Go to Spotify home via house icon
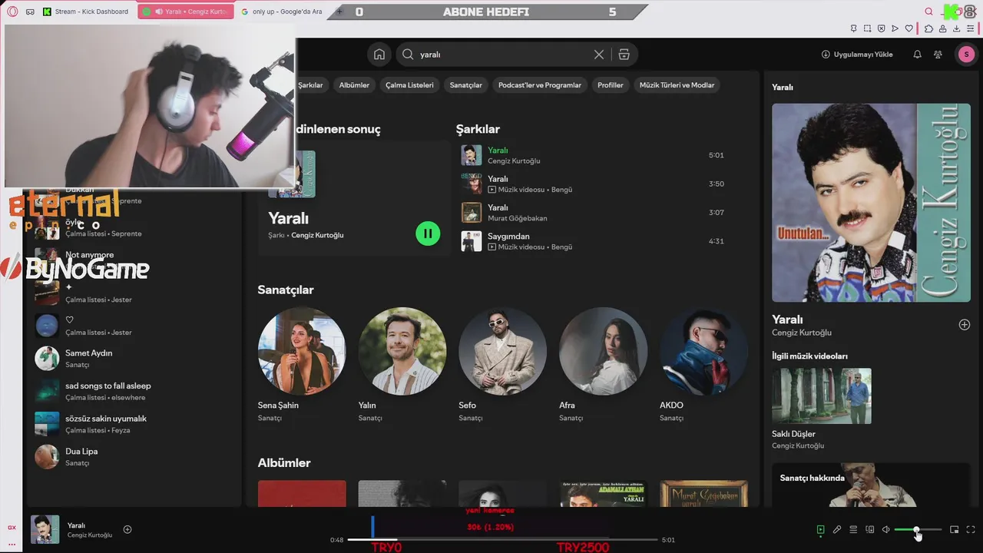Image resolution: width=983 pixels, height=553 pixels. (379, 55)
